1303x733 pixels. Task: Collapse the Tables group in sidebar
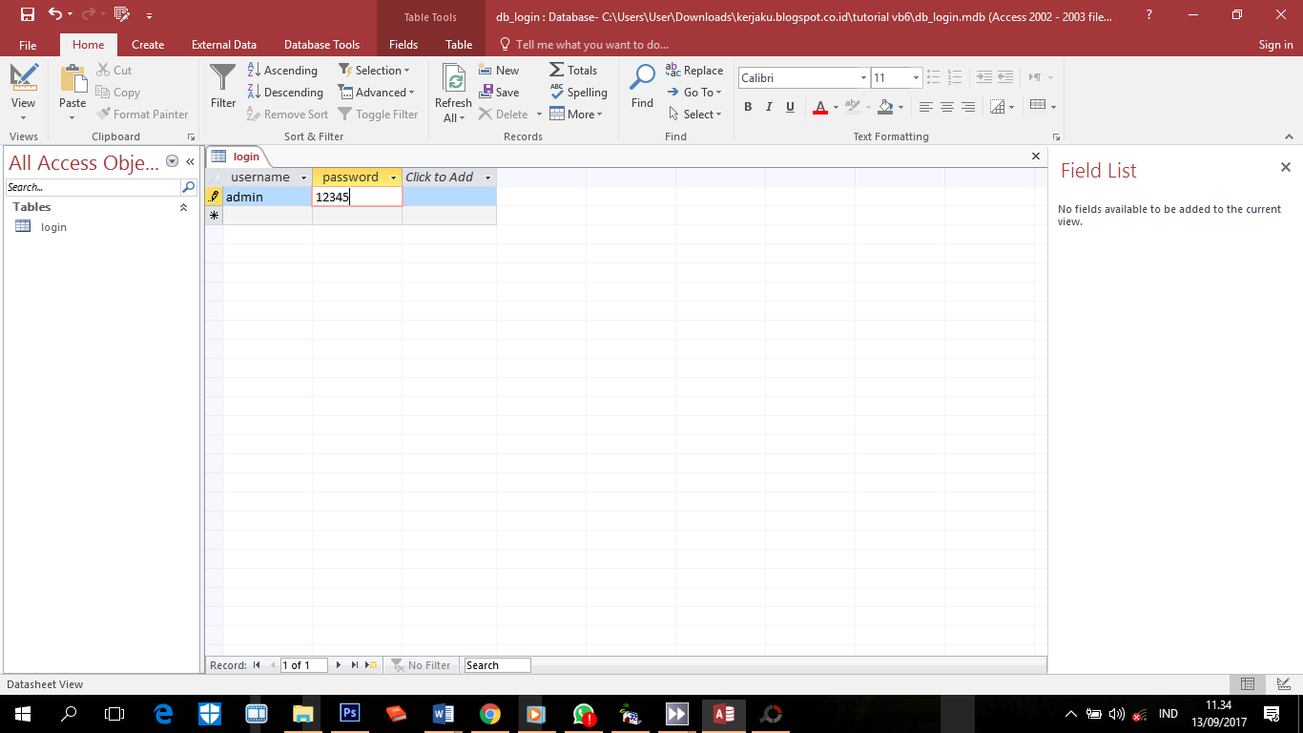(183, 206)
